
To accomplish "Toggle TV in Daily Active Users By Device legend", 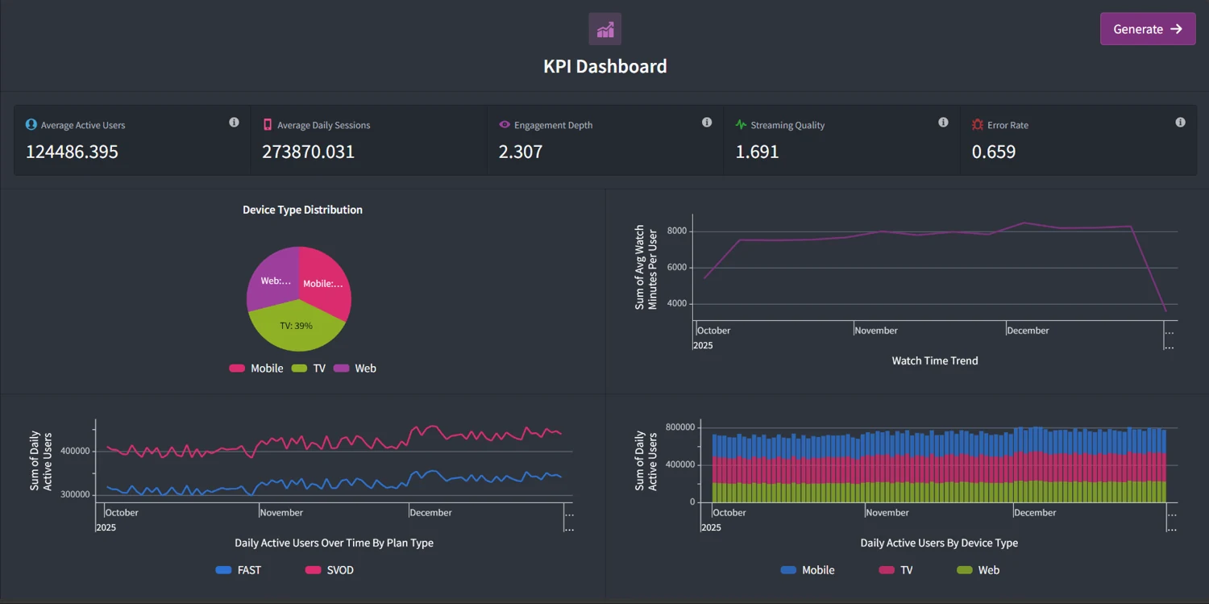I will point(895,570).
